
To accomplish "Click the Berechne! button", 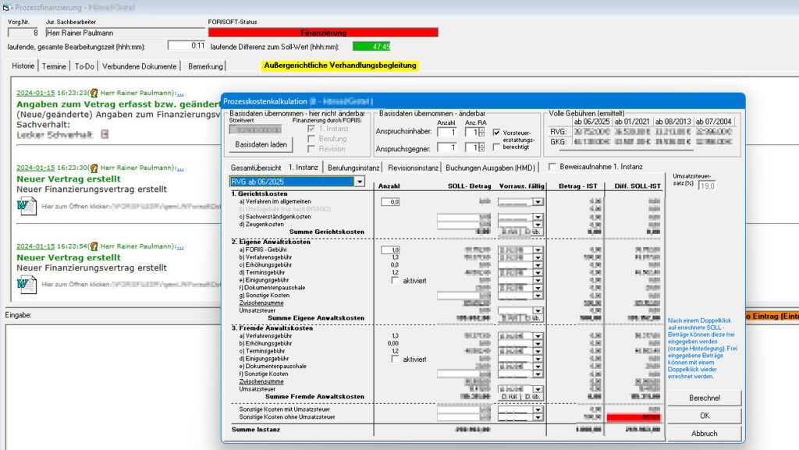I will tap(705, 398).
